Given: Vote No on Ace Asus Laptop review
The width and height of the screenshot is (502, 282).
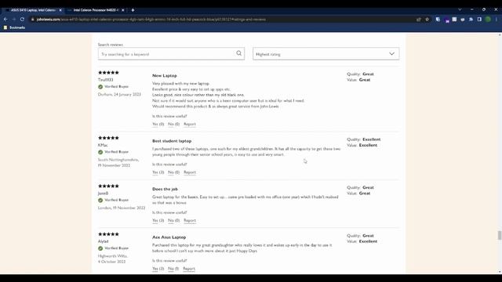Looking at the screenshot, I should [x=173, y=269].
